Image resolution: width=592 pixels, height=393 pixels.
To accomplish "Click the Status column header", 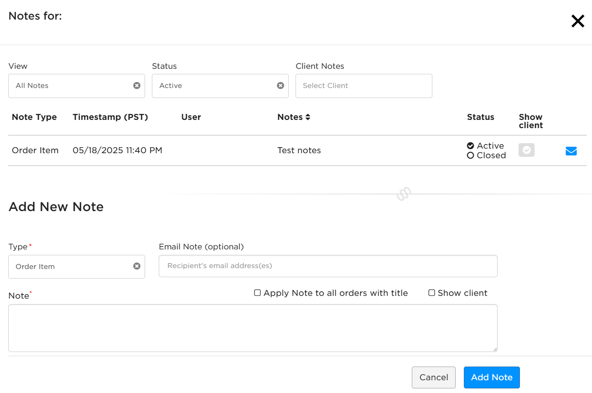I will [481, 117].
